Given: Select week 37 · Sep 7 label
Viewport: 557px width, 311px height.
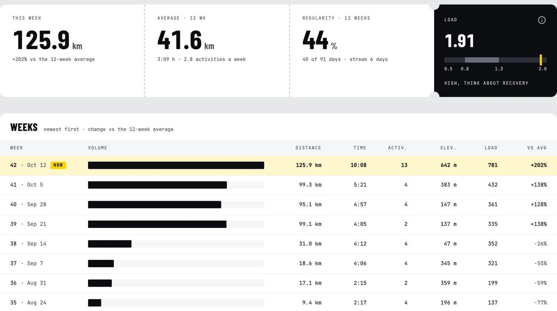Looking at the screenshot, I should [26, 263].
